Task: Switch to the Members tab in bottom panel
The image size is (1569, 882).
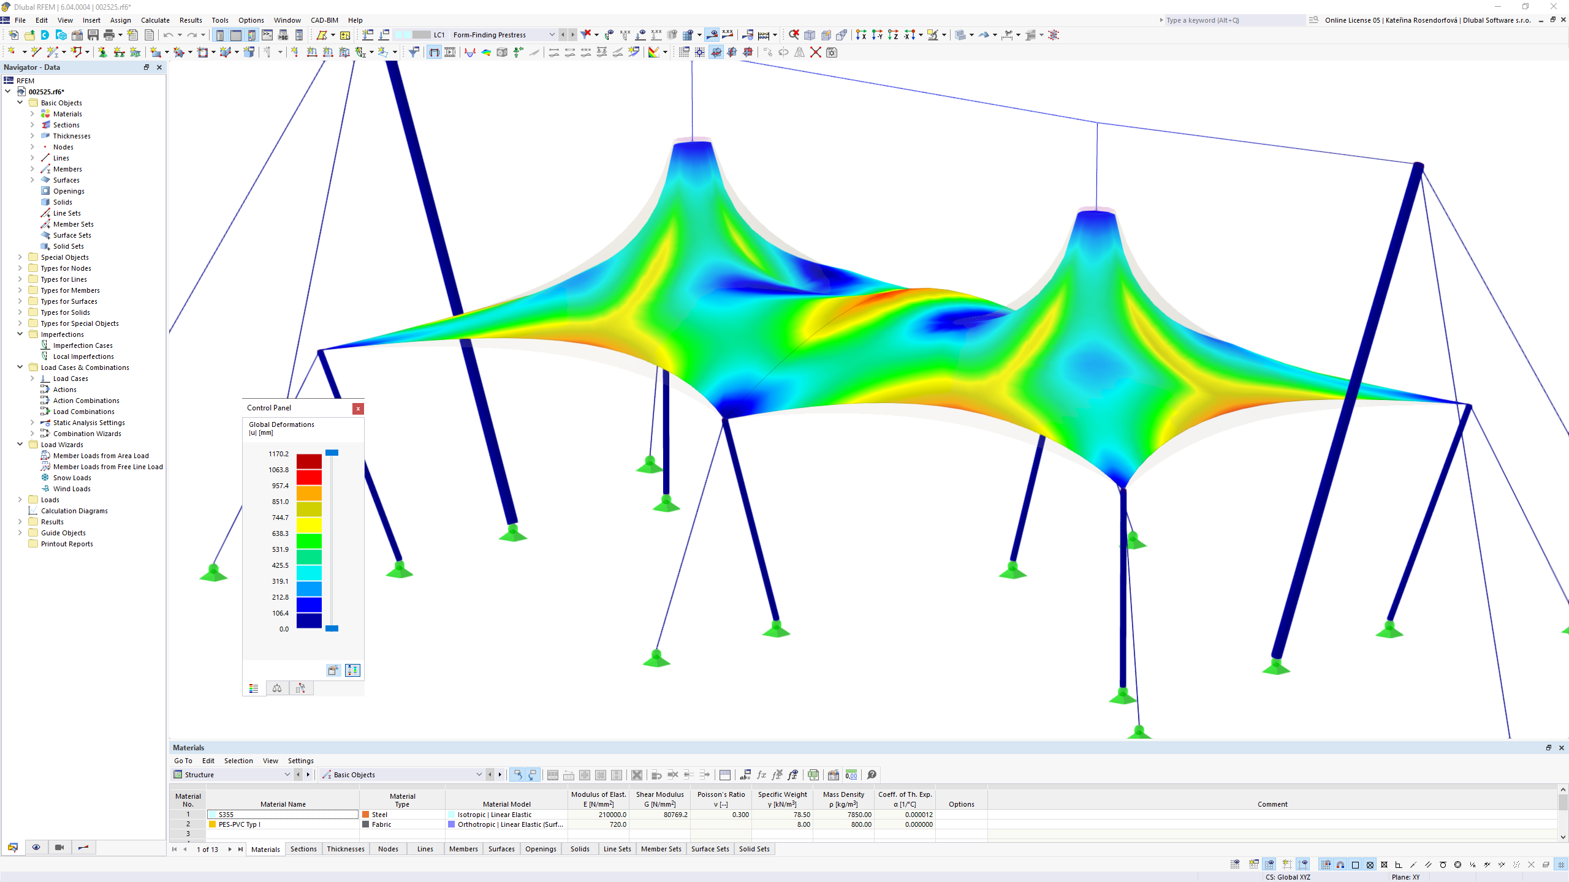Action: coord(462,848)
